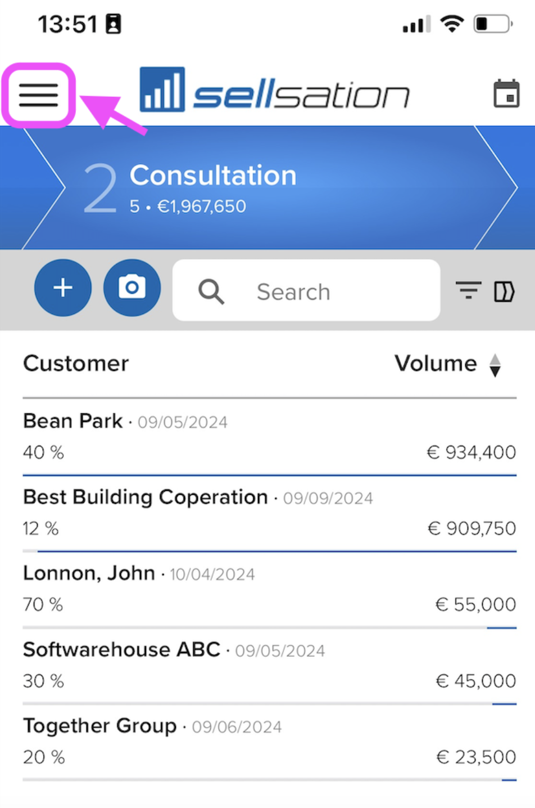Tap the plus add button
The width and height of the screenshot is (535, 808).
coord(63,288)
